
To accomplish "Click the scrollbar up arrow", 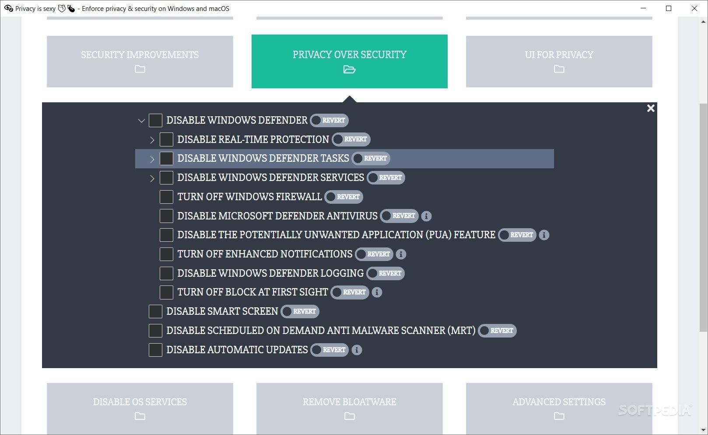I will [x=704, y=21].
